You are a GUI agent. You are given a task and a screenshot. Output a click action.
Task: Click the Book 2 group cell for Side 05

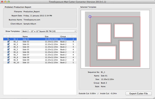pos(63,49)
